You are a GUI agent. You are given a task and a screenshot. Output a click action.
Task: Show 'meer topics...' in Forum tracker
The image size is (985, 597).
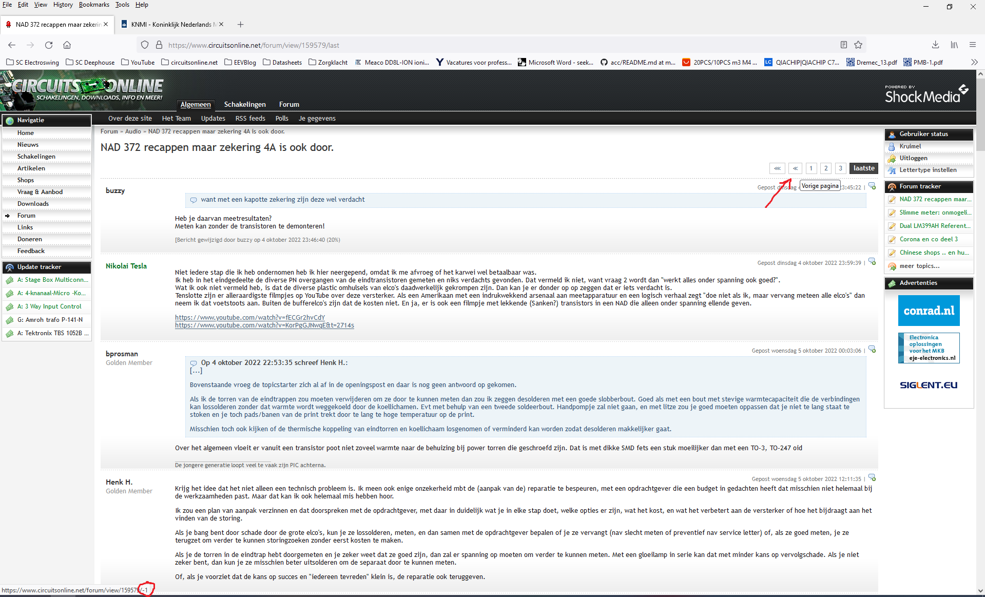(x=919, y=266)
